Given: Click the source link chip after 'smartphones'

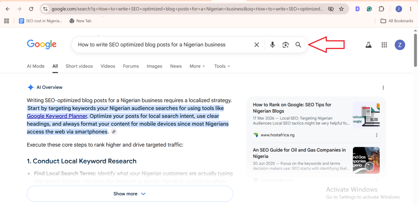Looking at the screenshot, I should [114, 132].
